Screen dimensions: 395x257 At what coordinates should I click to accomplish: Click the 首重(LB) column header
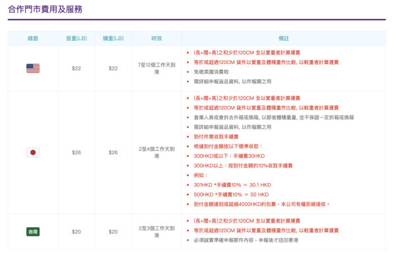[x=76, y=38]
